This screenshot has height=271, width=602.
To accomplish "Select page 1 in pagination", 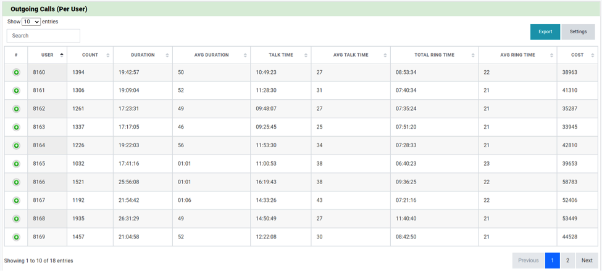I will [553, 261].
